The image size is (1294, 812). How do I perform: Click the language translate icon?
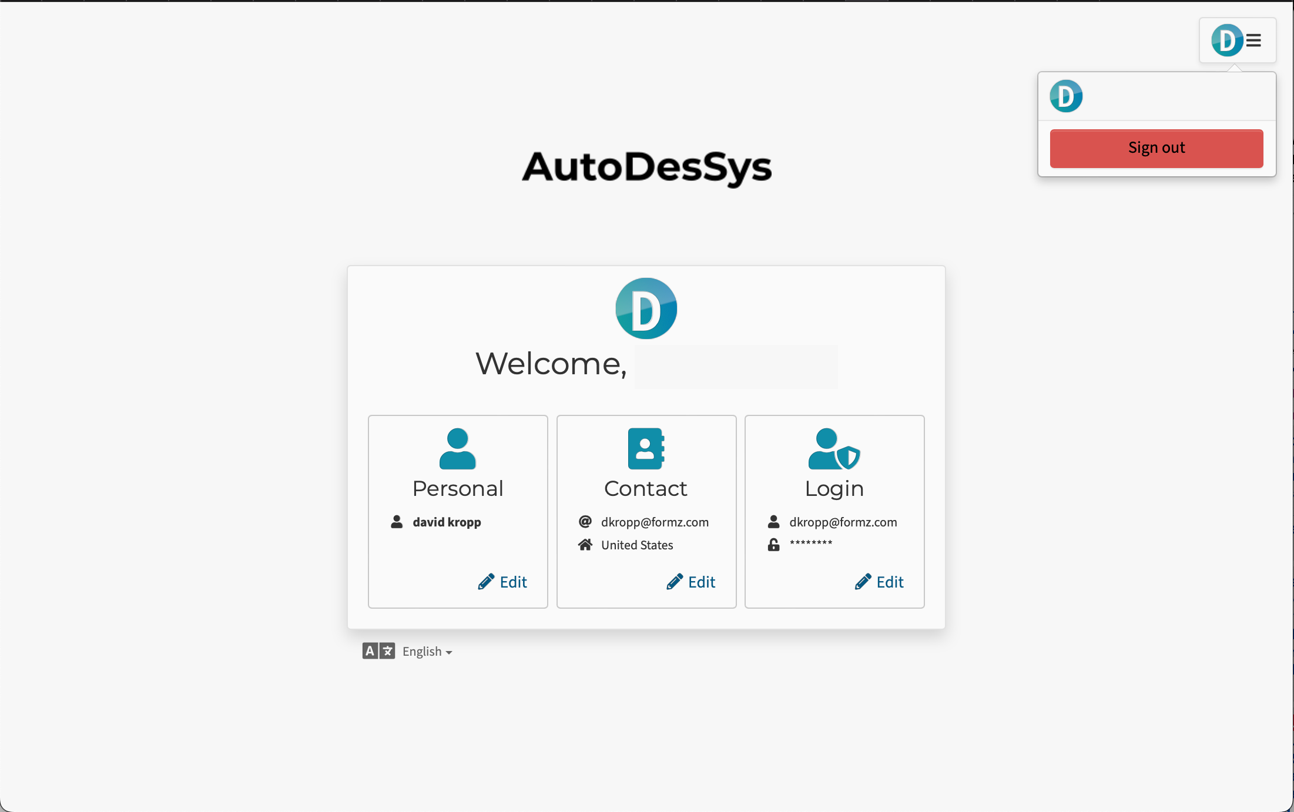point(378,651)
